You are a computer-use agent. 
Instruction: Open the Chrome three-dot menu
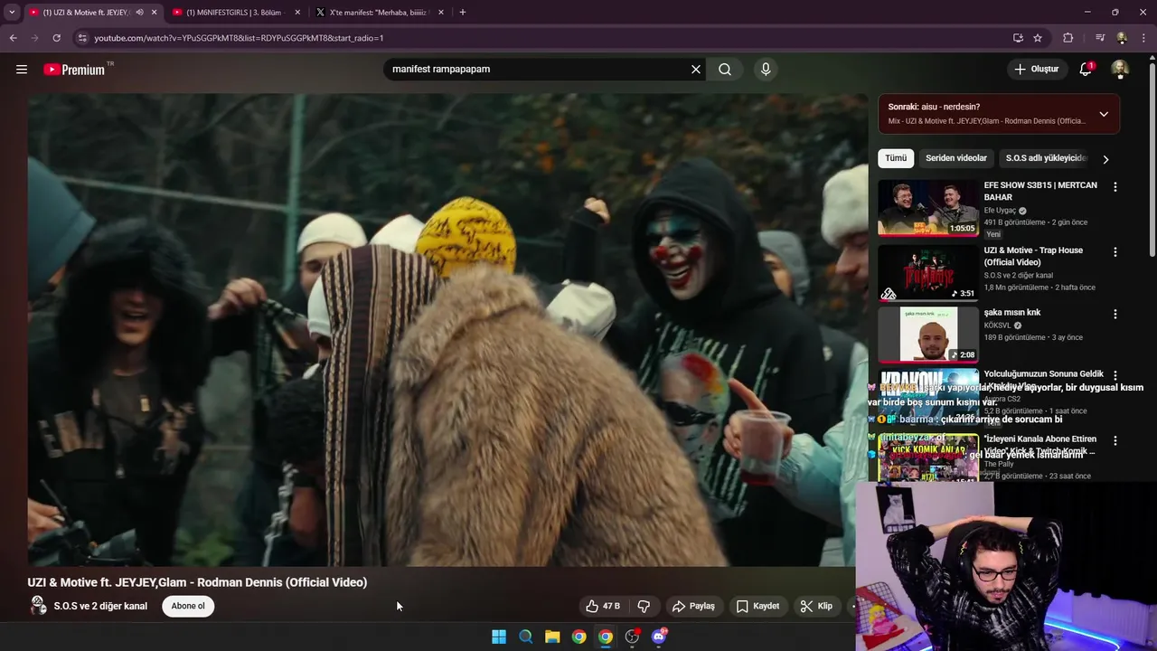click(x=1143, y=38)
